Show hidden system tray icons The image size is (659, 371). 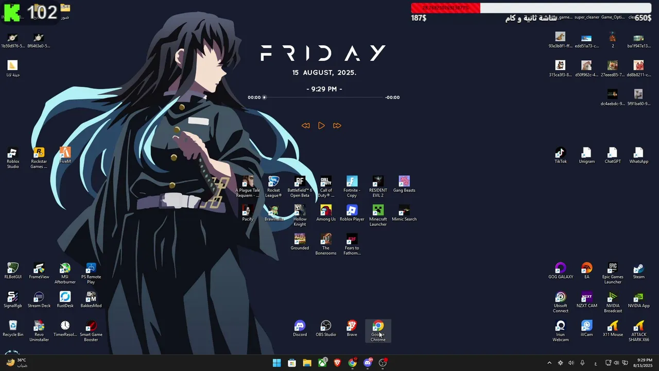[549, 363]
